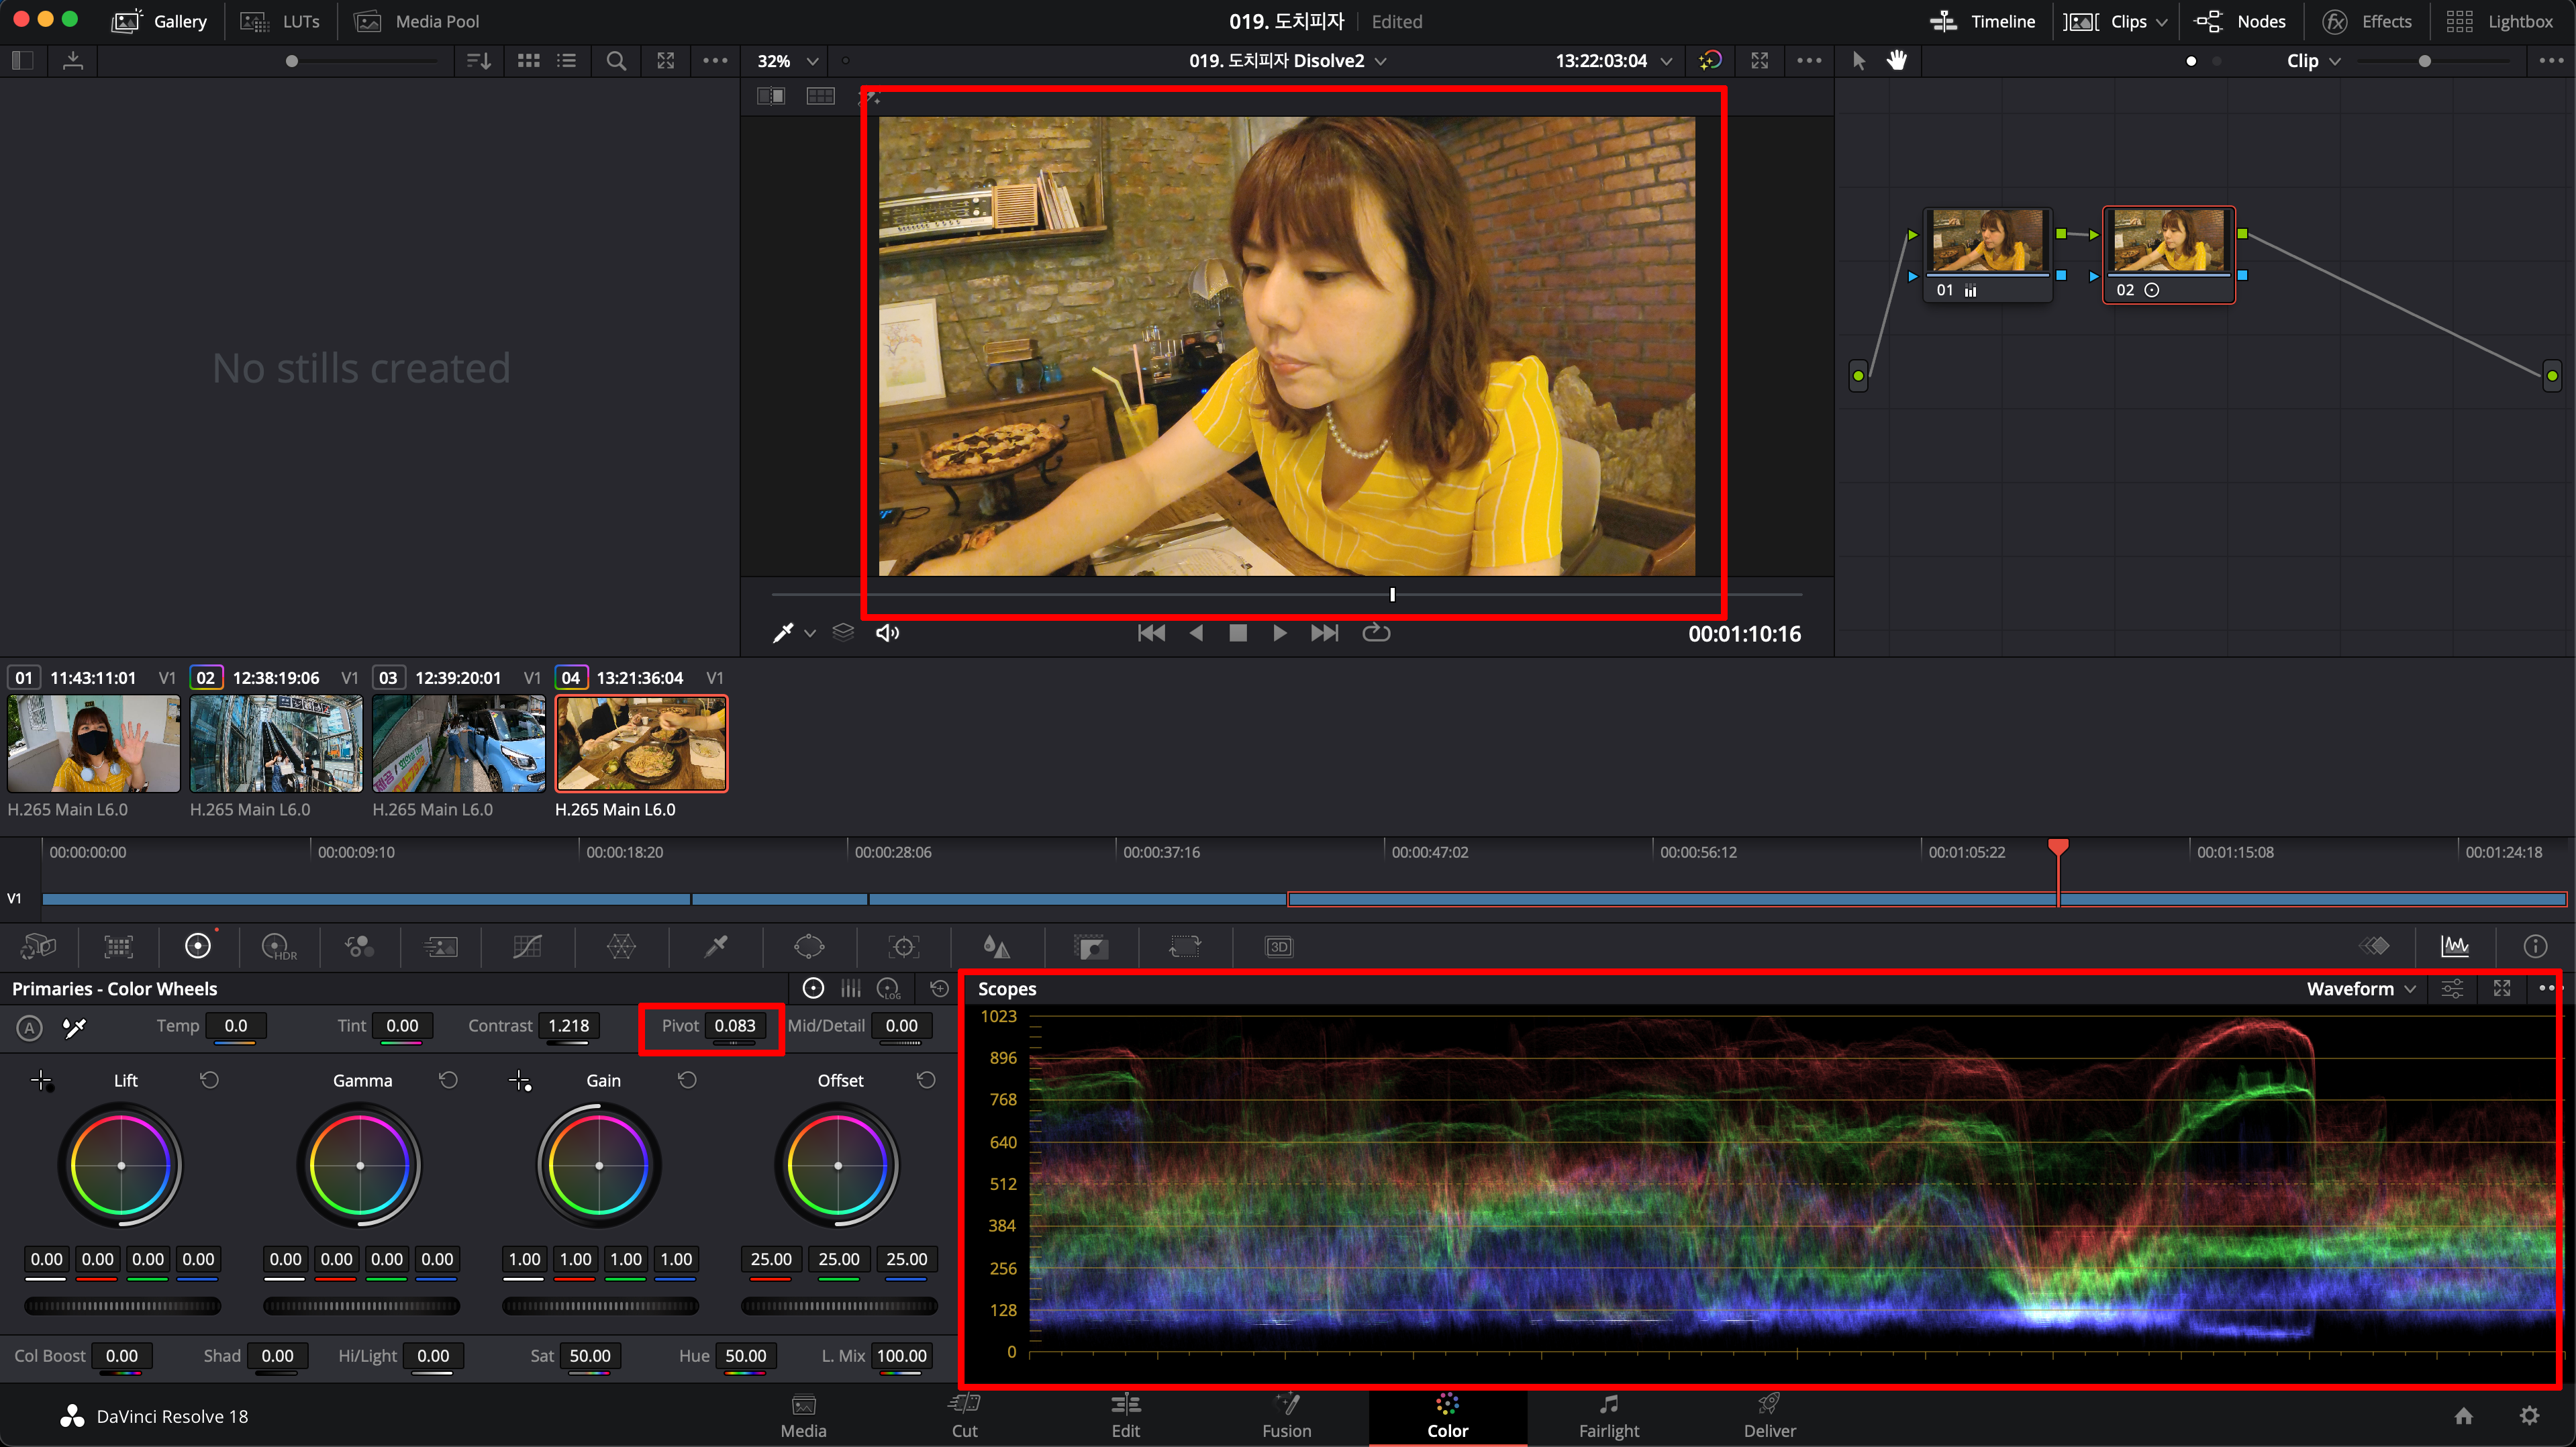Open the HDR color wheels palette
This screenshot has width=2576, height=1447.
[278, 946]
